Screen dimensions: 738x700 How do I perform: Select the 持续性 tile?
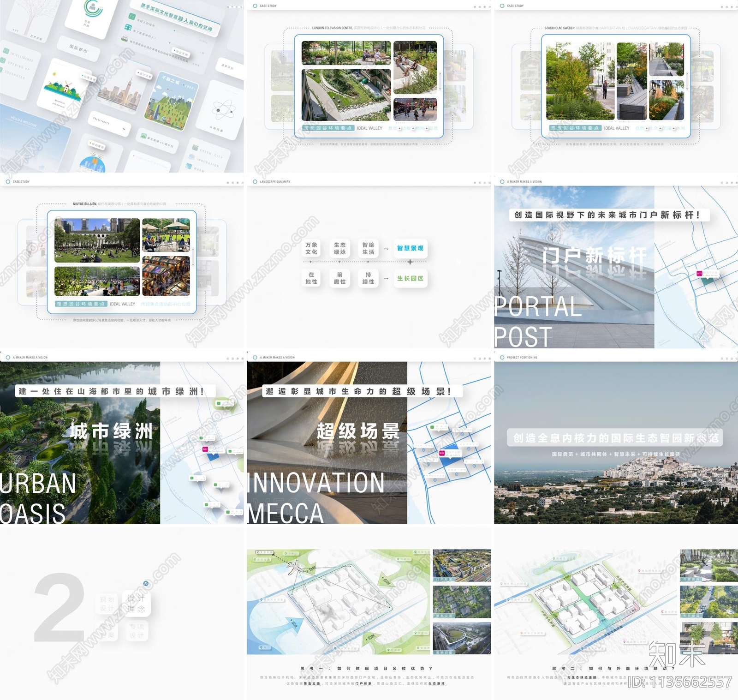coord(368,278)
